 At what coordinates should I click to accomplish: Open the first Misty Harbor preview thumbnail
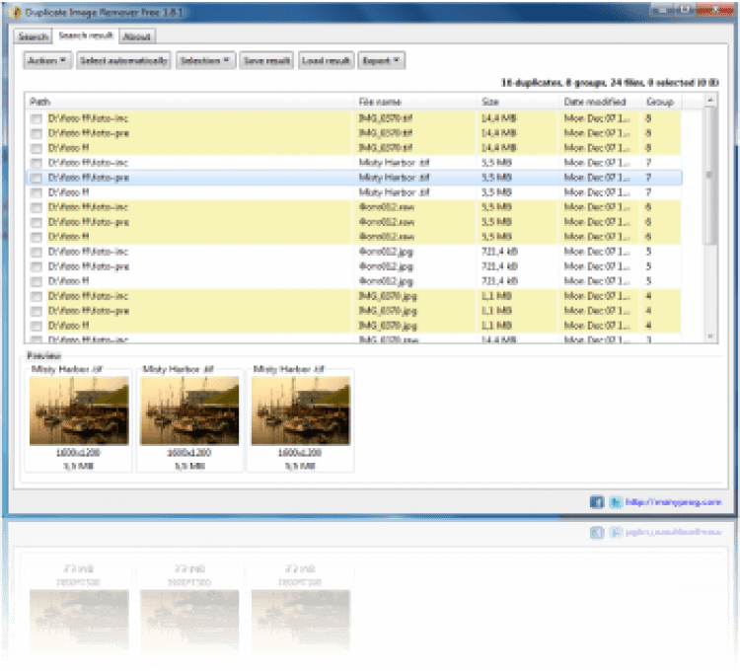(79, 411)
